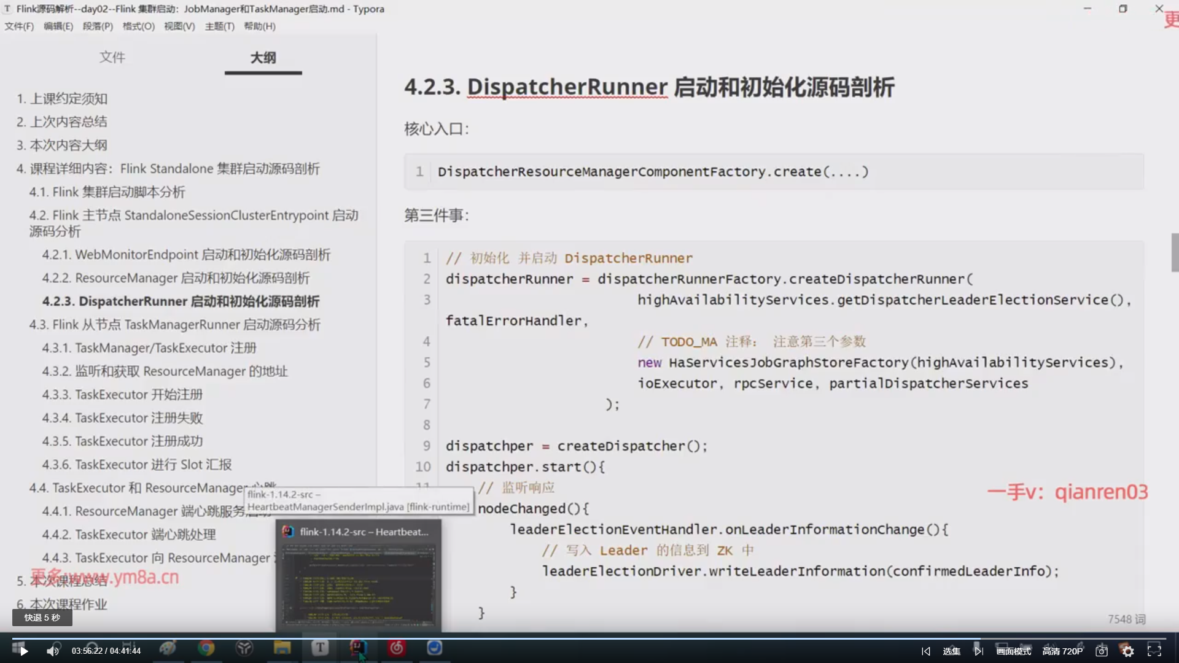This screenshot has width=1179, height=663.
Task: Mute the video volume speaker icon
Action: point(53,651)
